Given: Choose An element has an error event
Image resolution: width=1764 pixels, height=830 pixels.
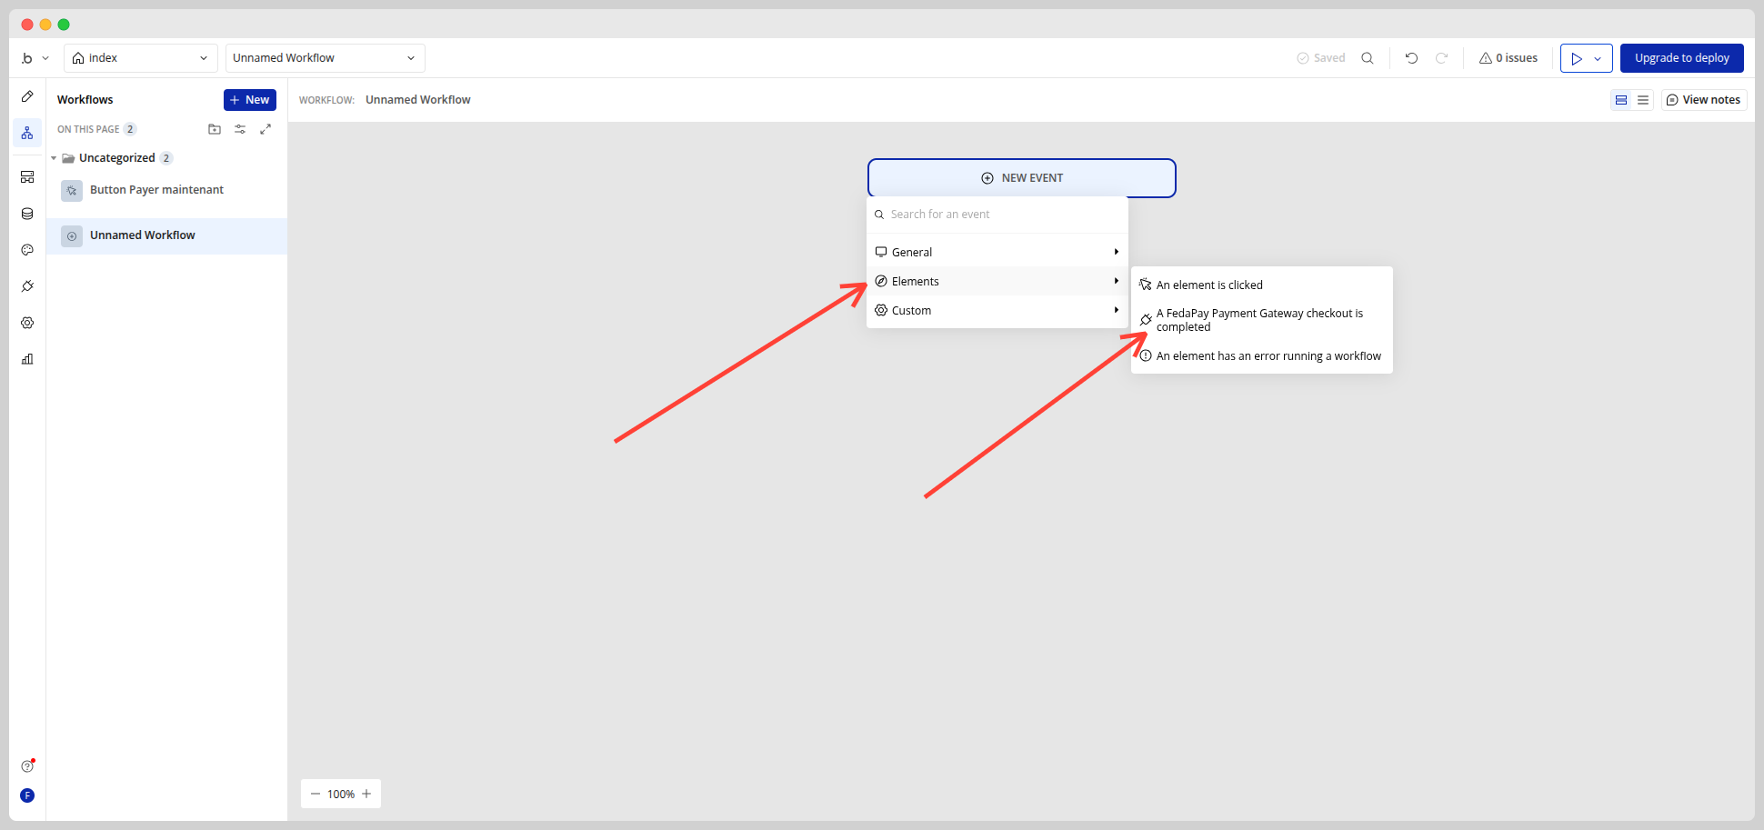Looking at the screenshot, I should pos(1262,355).
